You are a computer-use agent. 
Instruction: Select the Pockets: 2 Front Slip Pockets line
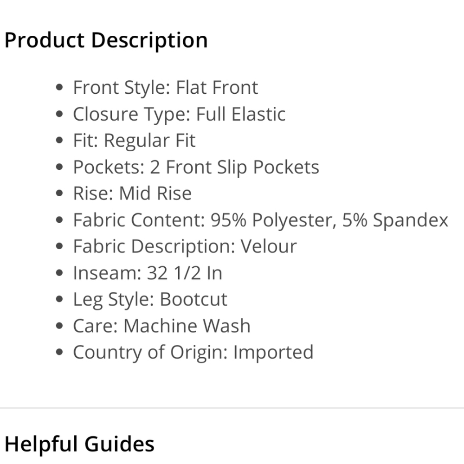coord(196,167)
